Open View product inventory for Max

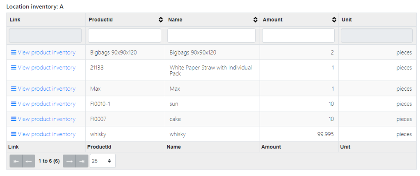click(43, 89)
